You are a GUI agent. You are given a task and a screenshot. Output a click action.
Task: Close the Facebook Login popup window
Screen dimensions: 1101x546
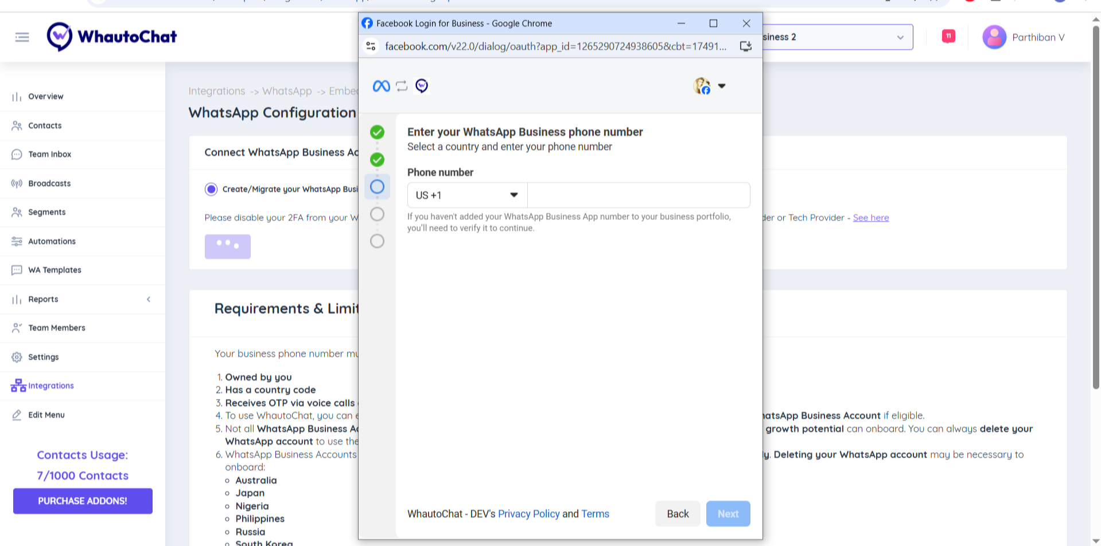pyautogui.click(x=746, y=23)
